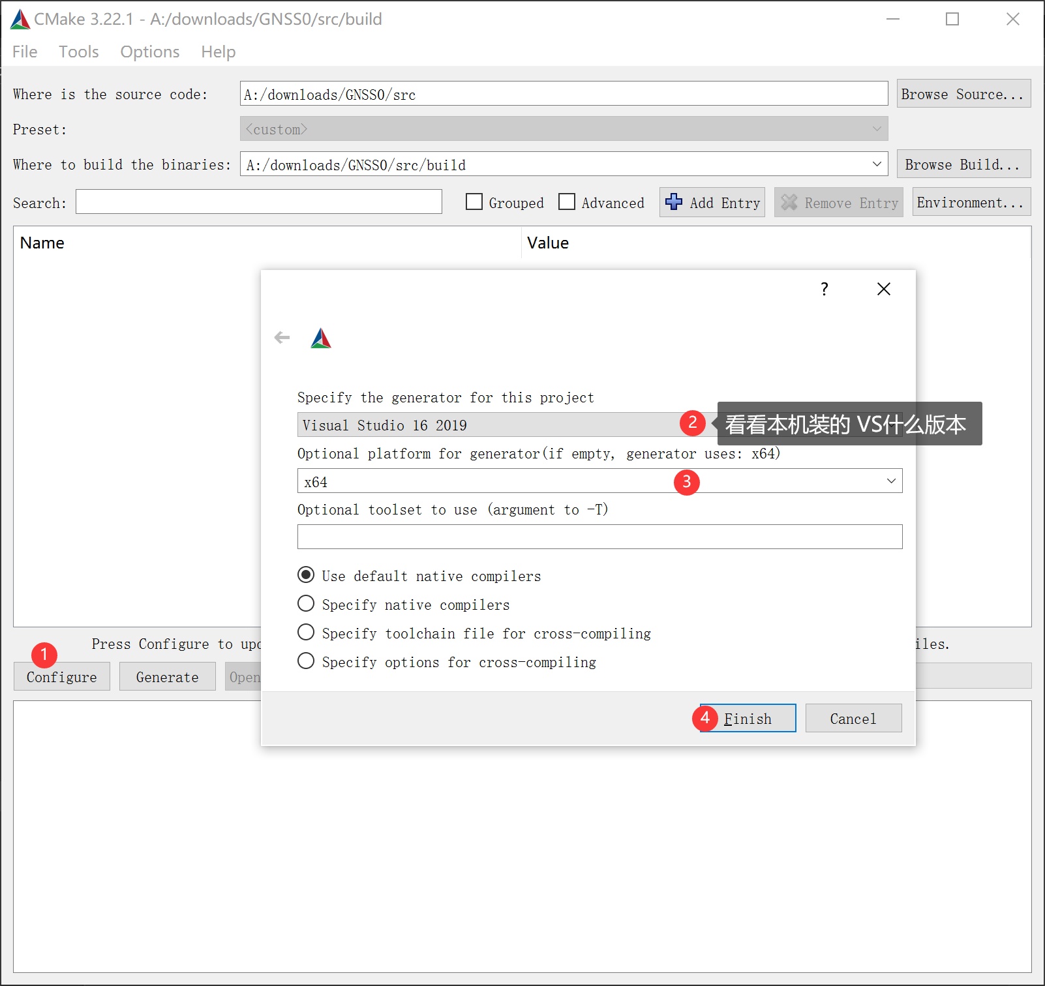Viewport: 1045px width, 986px height.
Task: Click Browse Source button
Action: point(964,94)
